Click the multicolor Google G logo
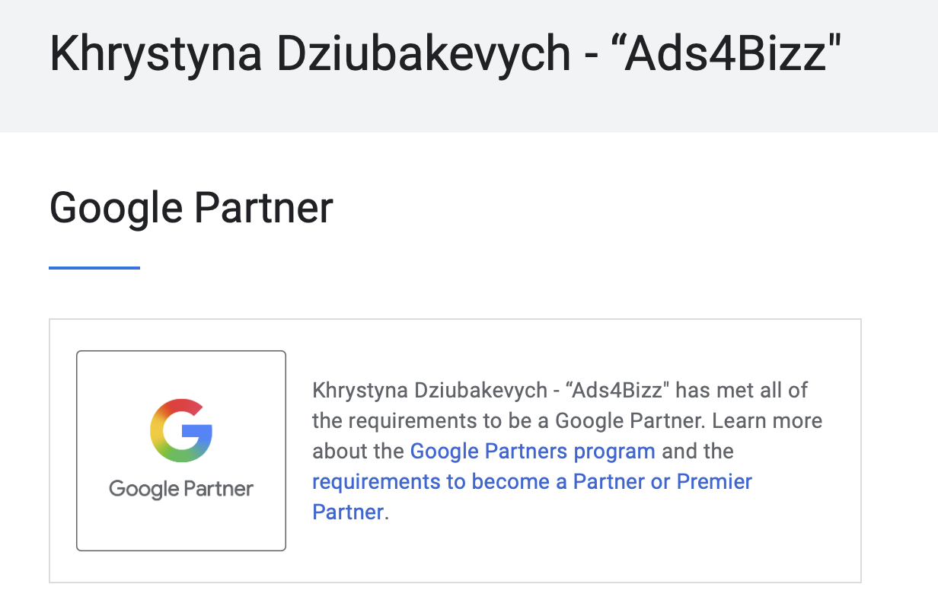Viewport: 938px width, 597px height. (181, 429)
